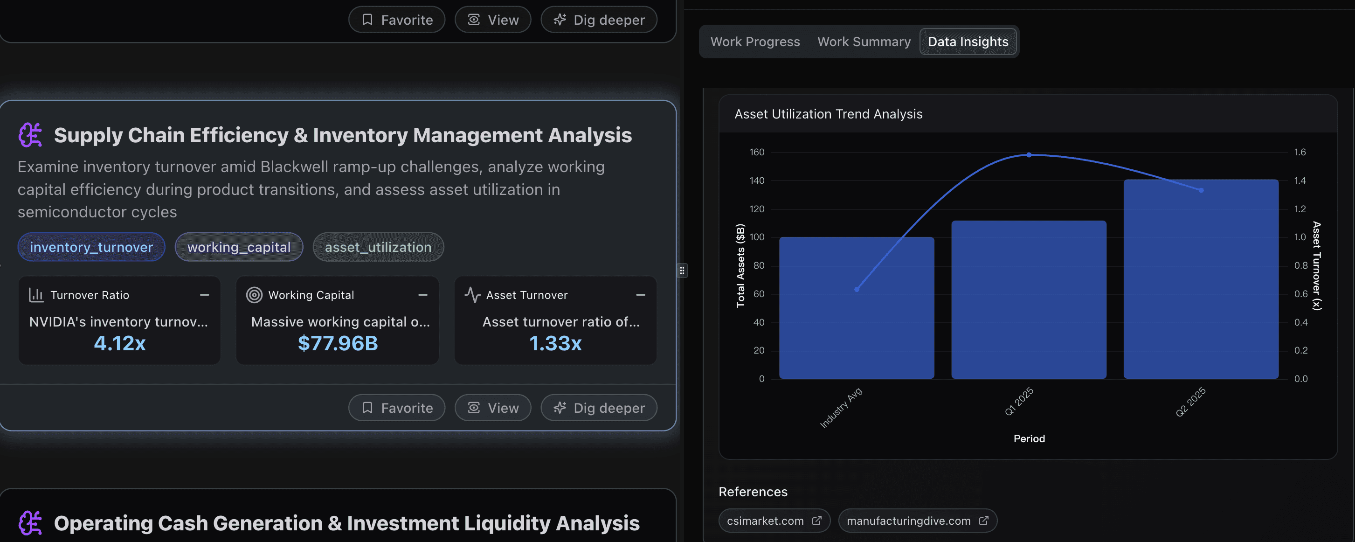Click the external link icon on csimarket.com
1355x542 pixels.
pyautogui.click(x=816, y=521)
